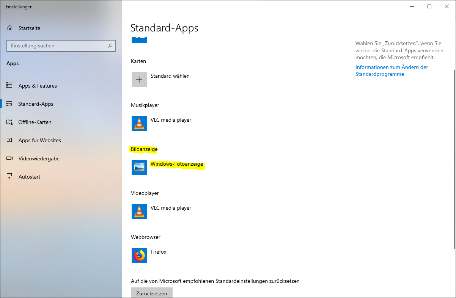Click the search magnifier icon

click(x=110, y=46)
